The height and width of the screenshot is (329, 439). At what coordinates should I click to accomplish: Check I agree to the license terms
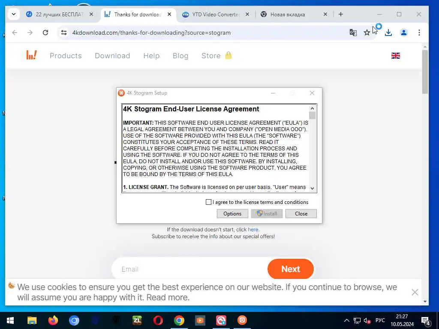click(x=208, y=202)
